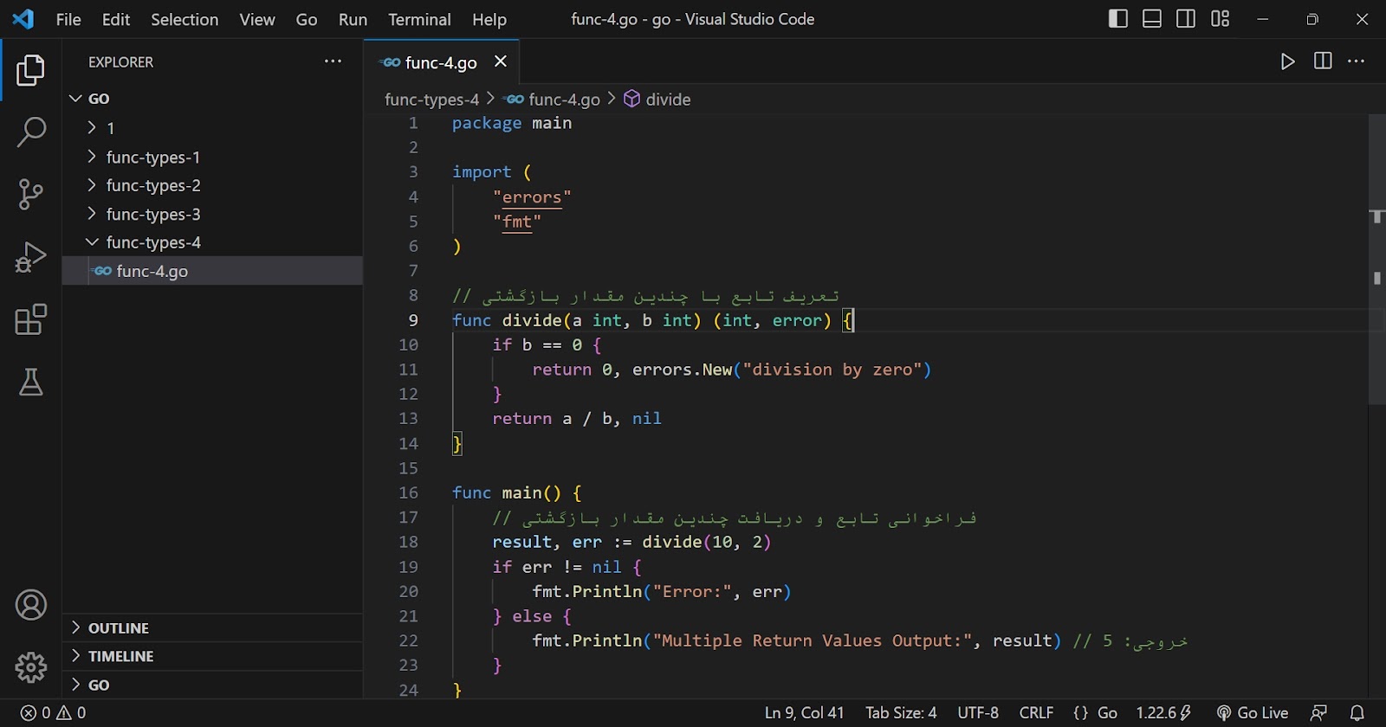Click the feedback person icon in status bar

coord(1318,713)
